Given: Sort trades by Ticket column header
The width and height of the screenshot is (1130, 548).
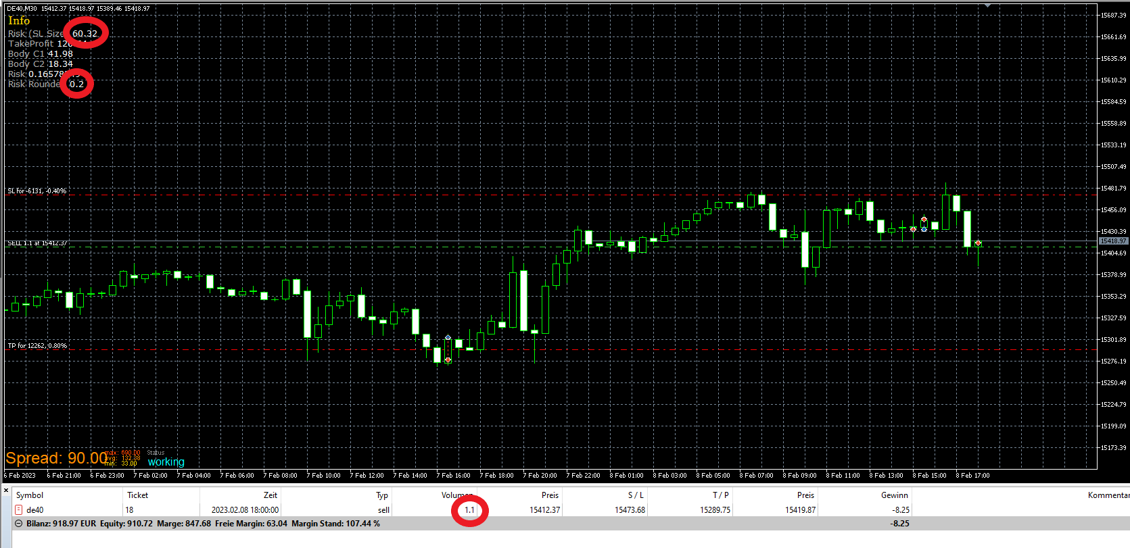Looking at the screenshot, I should 138,495.
